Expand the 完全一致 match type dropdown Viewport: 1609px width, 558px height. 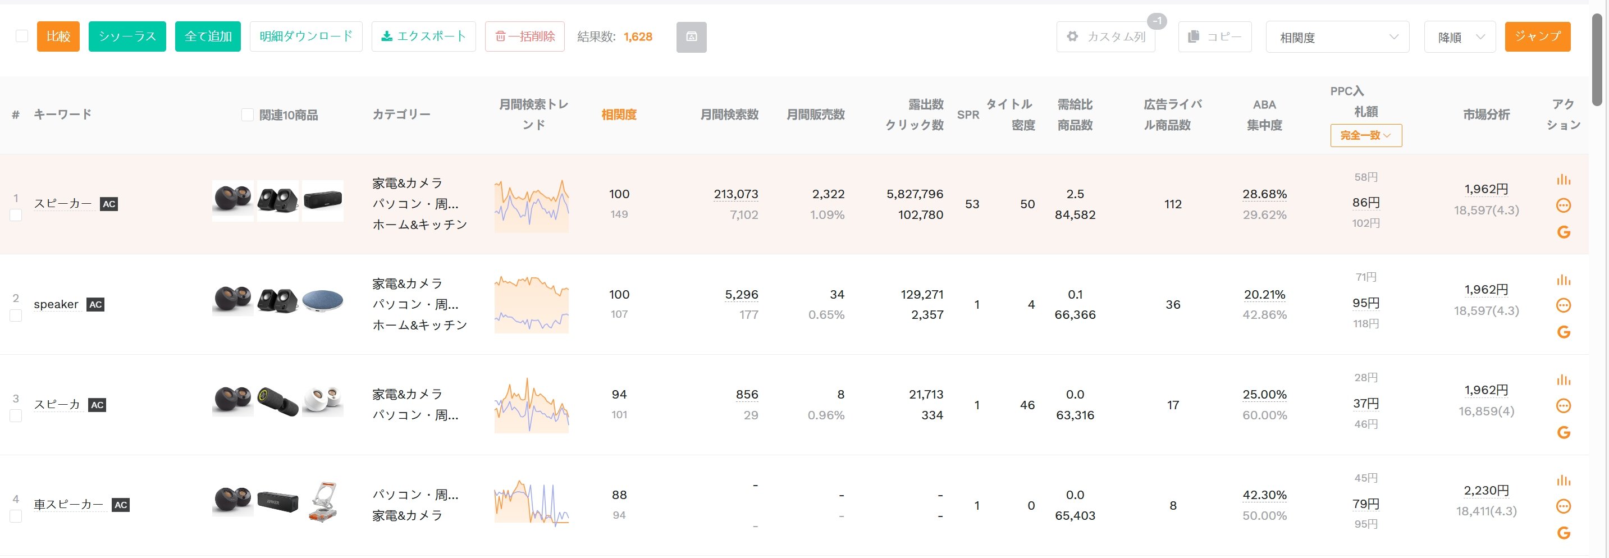coord(1366,136)
